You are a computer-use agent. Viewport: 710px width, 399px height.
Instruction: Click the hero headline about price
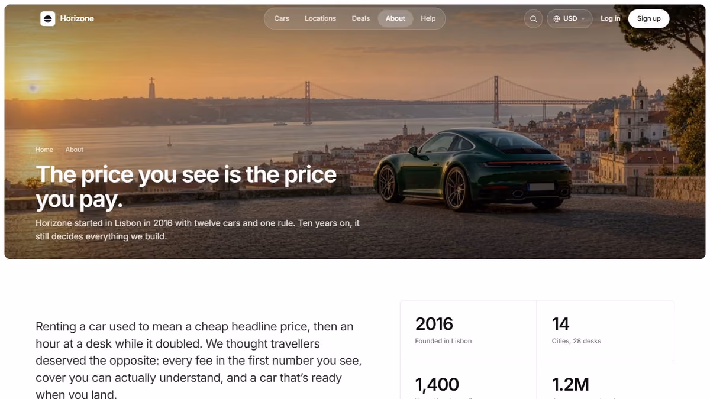[x=186, y=187]
